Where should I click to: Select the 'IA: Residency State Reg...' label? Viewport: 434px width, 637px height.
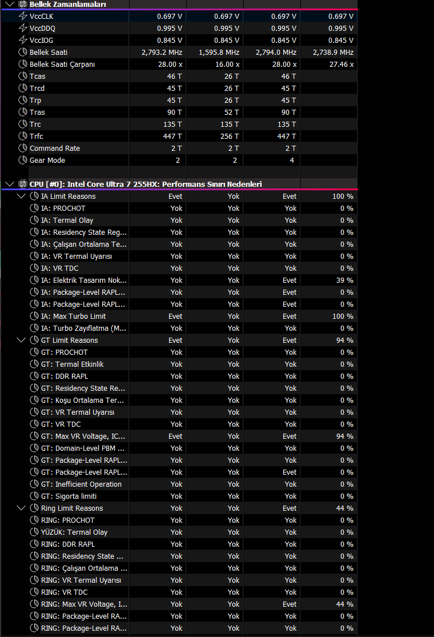click(x=83, y=233)
